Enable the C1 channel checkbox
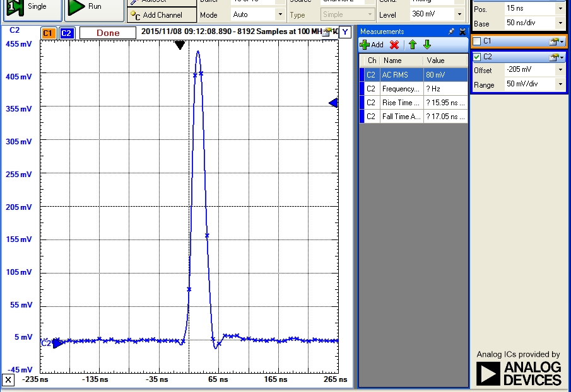571x392 pixels. (477, 42)
